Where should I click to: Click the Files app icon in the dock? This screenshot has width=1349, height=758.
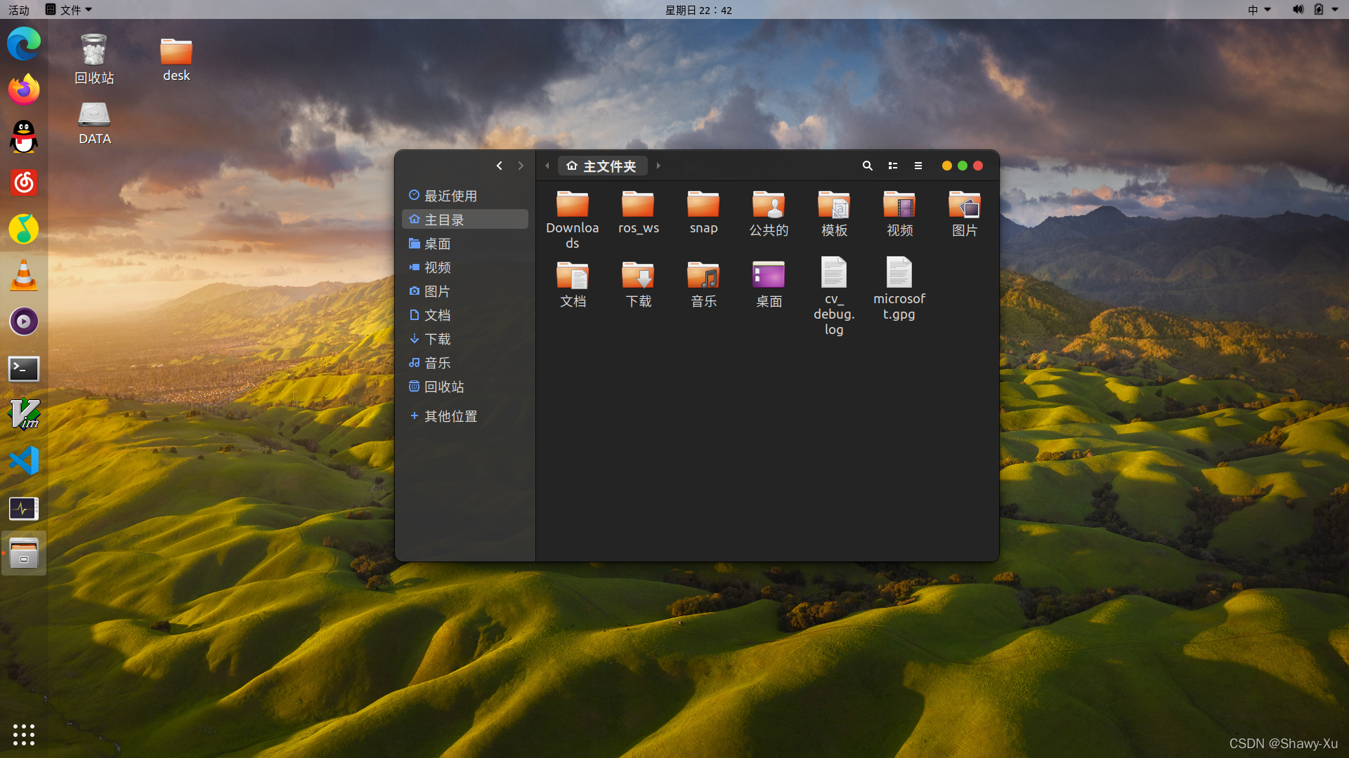click(x=24, y=554)
